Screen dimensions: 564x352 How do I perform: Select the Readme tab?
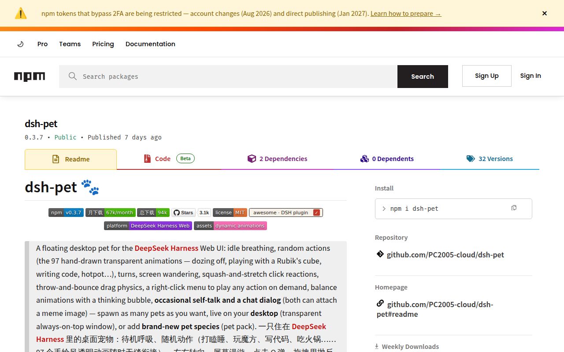click(70, 159)
